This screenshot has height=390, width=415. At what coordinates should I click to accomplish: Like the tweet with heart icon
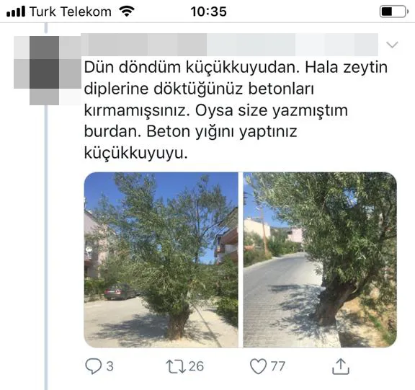click(x=258, y=366)
